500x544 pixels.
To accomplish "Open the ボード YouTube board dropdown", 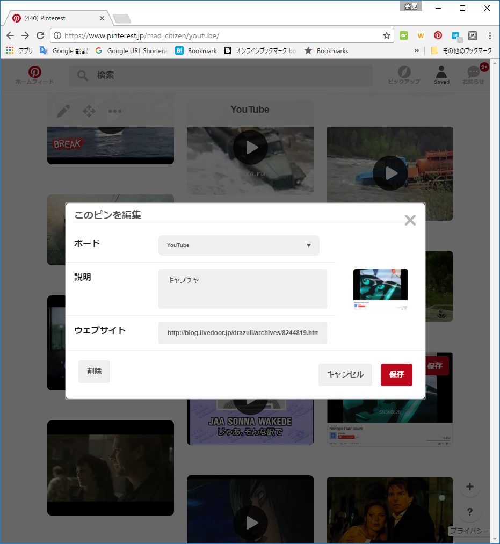I will point(239,245).
